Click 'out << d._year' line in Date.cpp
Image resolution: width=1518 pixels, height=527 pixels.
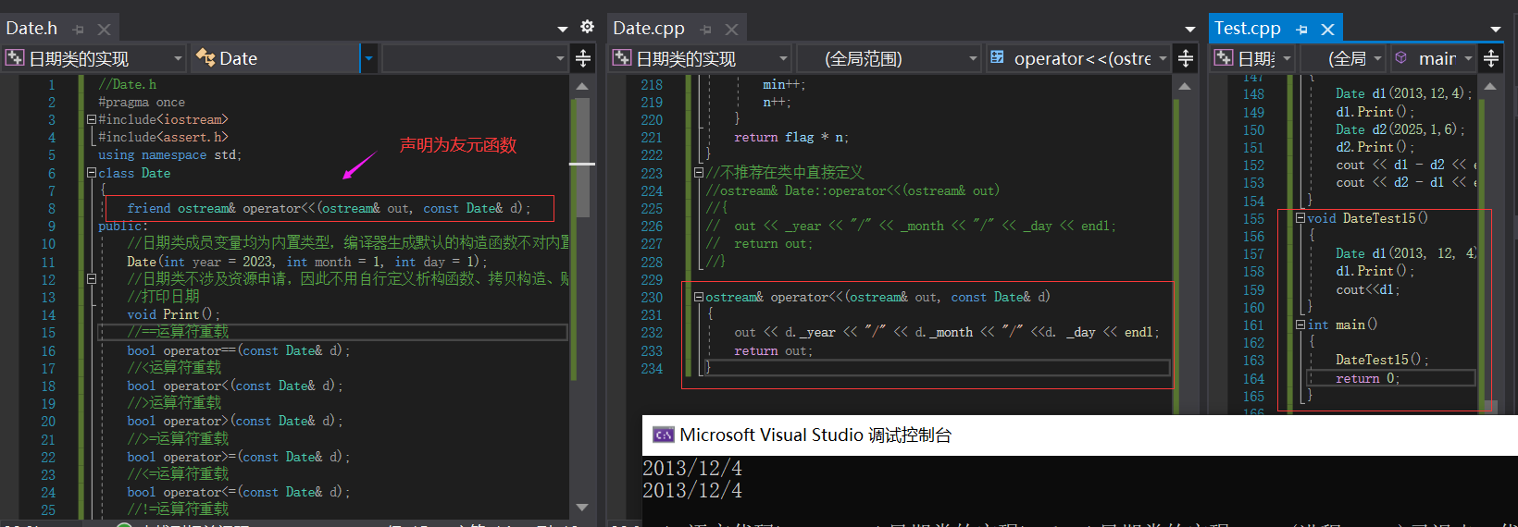click(x=947, y=332)
